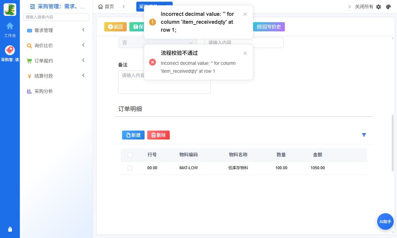Click the orange warning exclamation icon

[x=153, y=22]
